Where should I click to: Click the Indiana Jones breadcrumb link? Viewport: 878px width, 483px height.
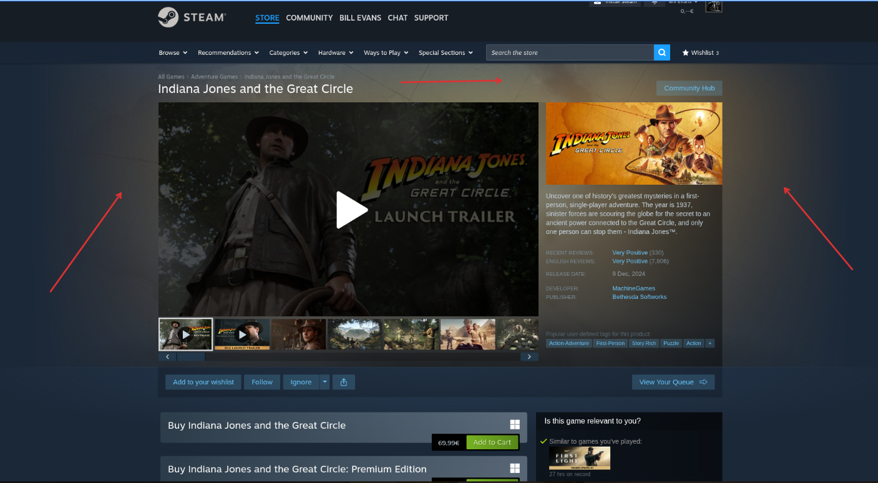(290, 77)
